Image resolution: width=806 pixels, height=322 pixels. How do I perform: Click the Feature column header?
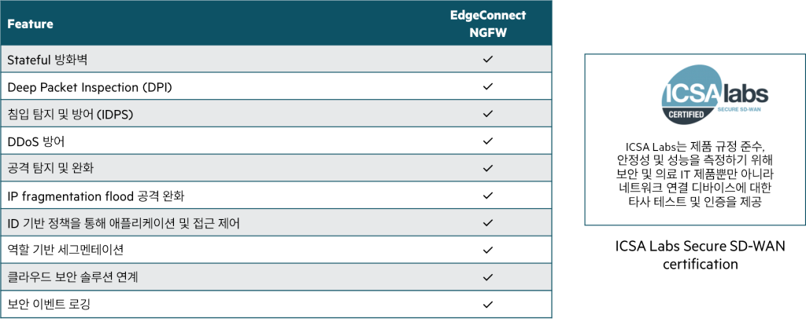(31, 24)
